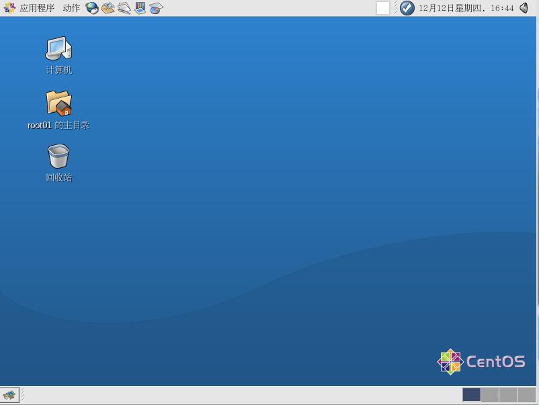This screenshot has width=539, height=405.
Task: Open the email client launcher icon
Action: click(108, 8)
